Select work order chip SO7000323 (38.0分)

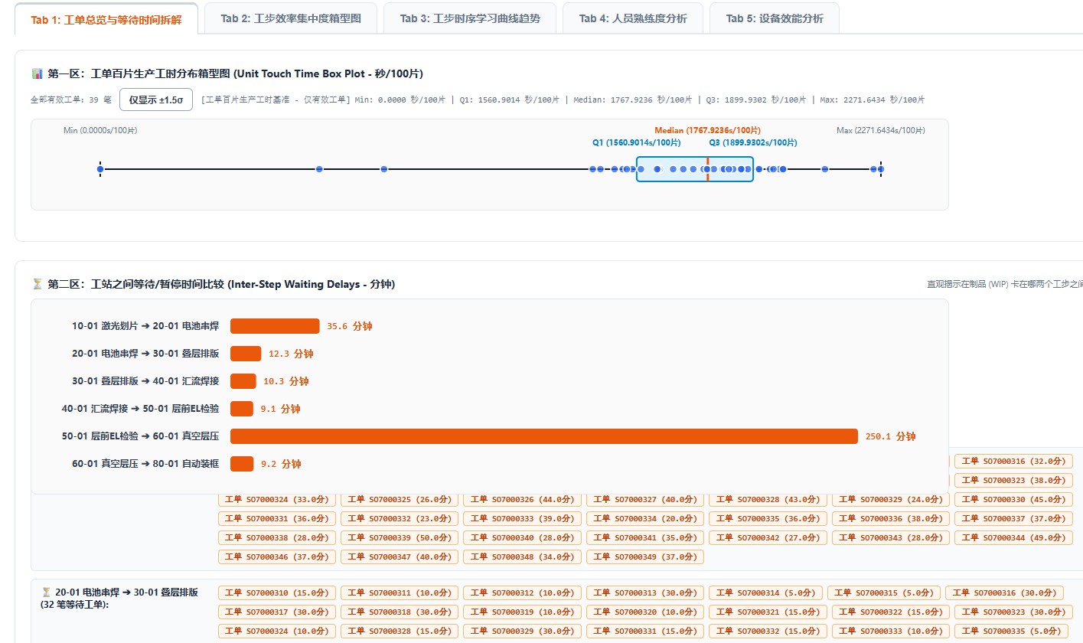1013,481
